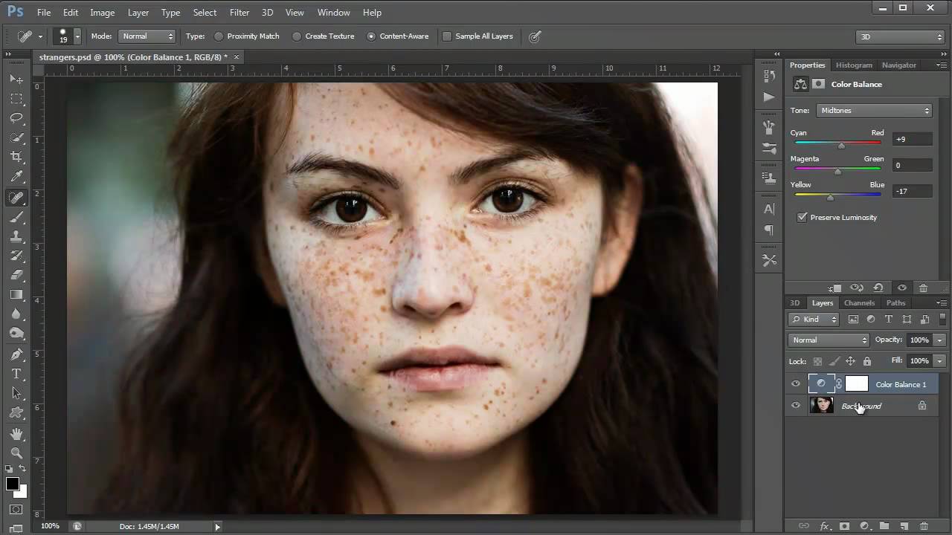Viewport: 952px width, 535px height.
Task: Select the Lasso tool
Action: point(16,118)
